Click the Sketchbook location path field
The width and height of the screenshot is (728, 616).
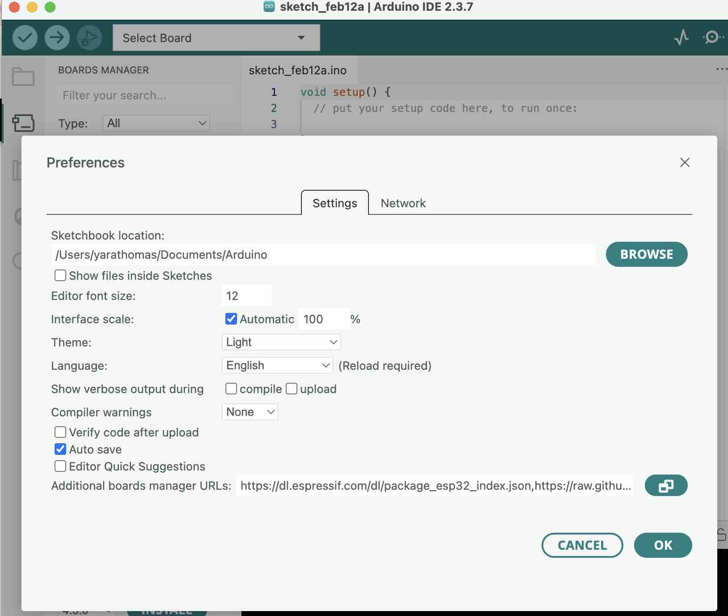click(323, 254)
